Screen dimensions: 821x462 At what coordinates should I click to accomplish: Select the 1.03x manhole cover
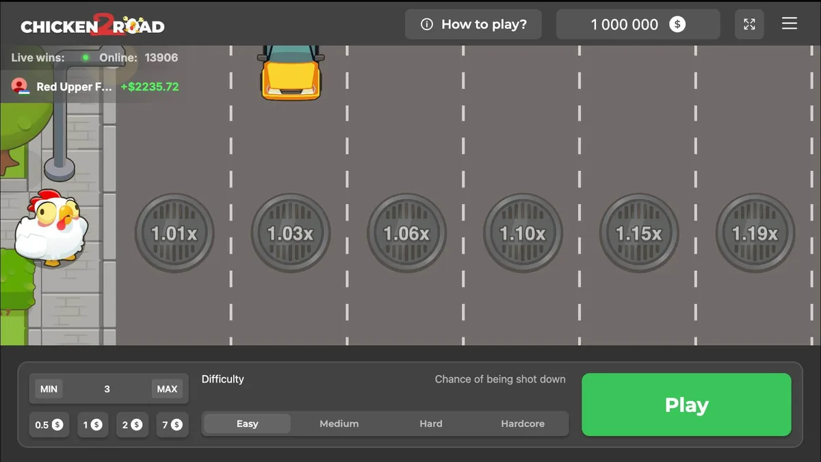click(290, 233)
